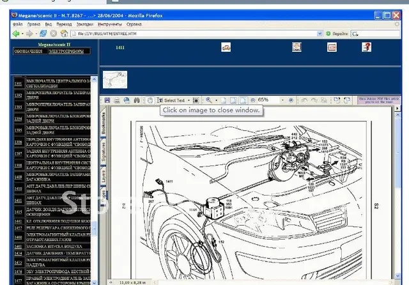
Task: Open the Справка menu
Action: pyautogui.click(x=134, y=24)
